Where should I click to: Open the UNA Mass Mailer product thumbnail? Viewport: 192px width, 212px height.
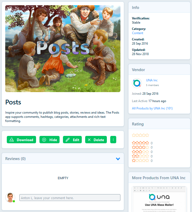tap(159, 199)
